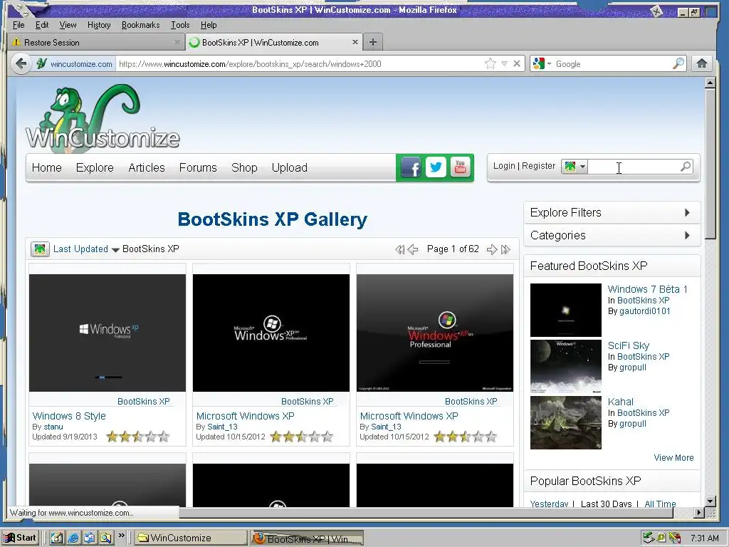Viewport: 729px width, 547px height.
Task: Open the Kahal featured skin thumbnail
Action: pos(566,423)
